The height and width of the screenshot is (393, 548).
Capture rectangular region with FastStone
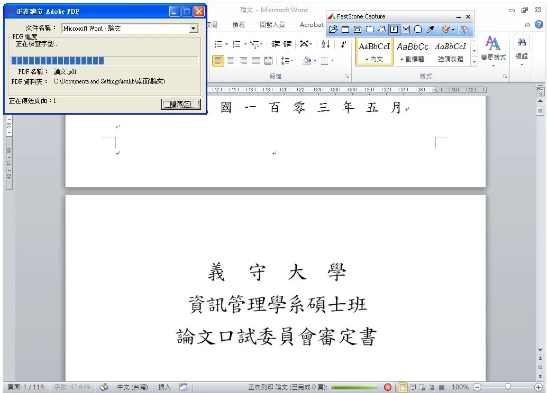(x=370, y=30)
